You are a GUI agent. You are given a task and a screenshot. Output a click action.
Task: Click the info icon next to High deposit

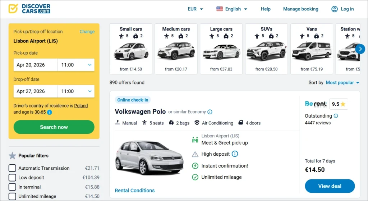235,154
